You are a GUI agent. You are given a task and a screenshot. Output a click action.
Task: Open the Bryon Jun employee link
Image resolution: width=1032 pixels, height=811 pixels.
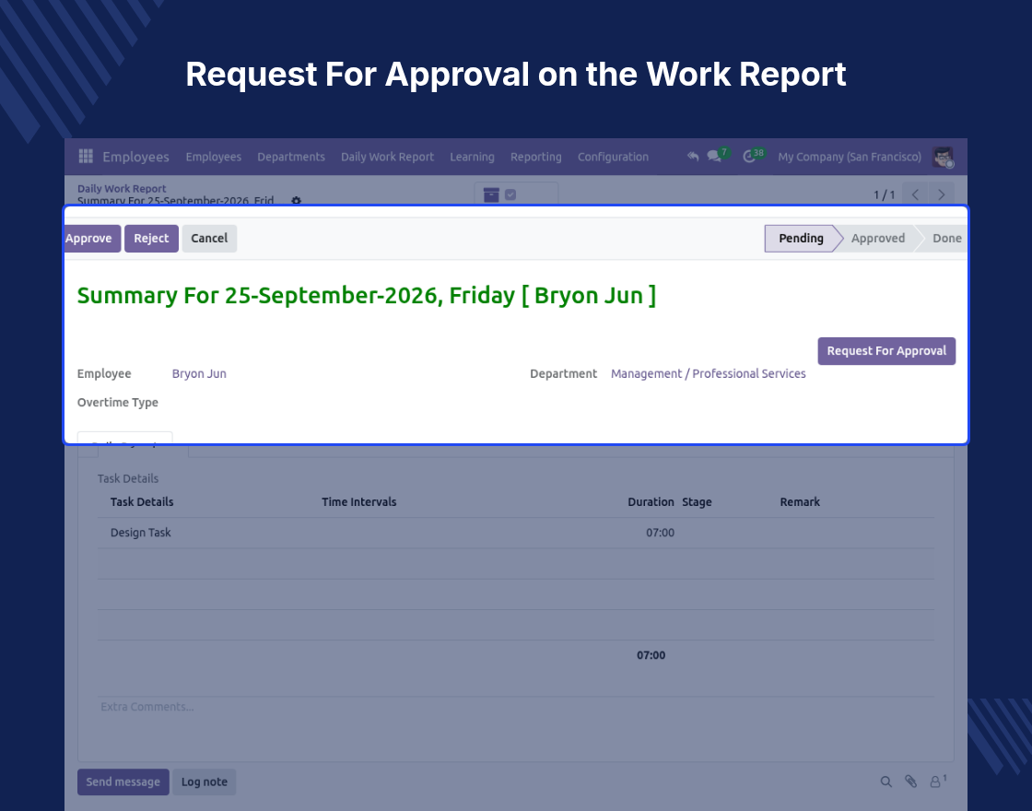click(199, 373)
